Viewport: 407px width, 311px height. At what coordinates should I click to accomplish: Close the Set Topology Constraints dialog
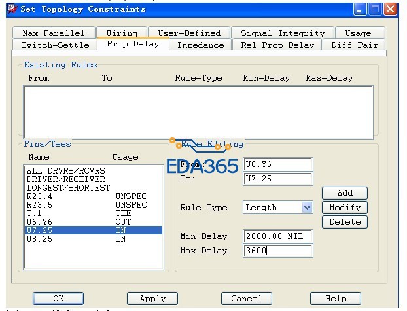point(390,9)
